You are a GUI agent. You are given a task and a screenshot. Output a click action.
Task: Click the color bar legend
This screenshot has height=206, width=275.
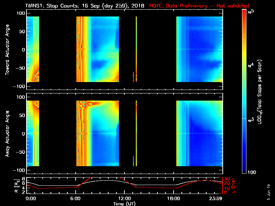(244, 91)
